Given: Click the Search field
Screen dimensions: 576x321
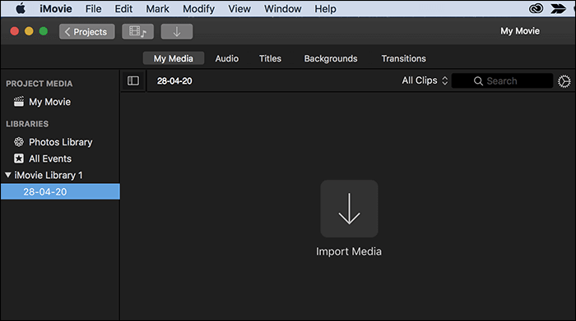Looking at the screenshot, I should tap(502, 80).
